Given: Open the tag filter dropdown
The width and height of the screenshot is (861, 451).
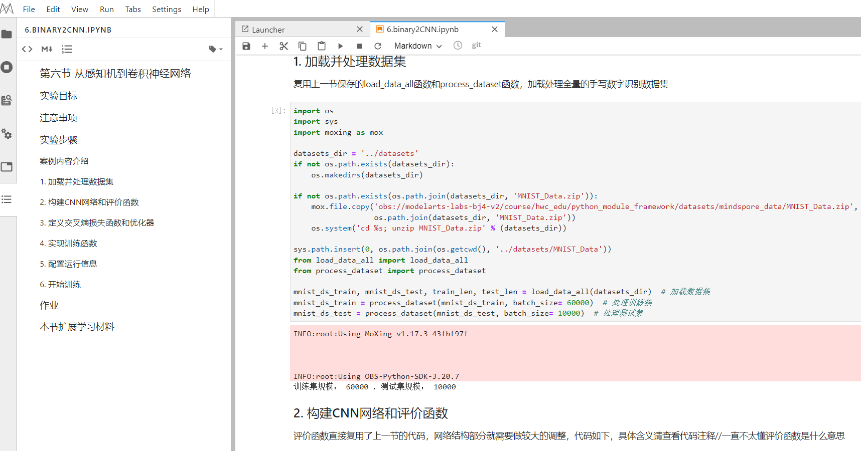Looking at the screenshot, I should tap(216, 49).
